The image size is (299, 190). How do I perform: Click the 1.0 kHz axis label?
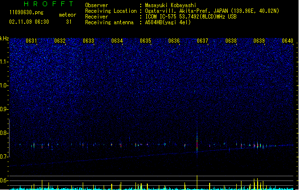pyautogui.click(x=4, y=85)
